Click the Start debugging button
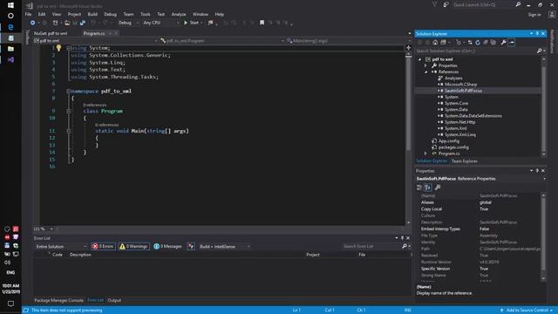This screenshot has height=314, width=558. [x=192, y=23]
